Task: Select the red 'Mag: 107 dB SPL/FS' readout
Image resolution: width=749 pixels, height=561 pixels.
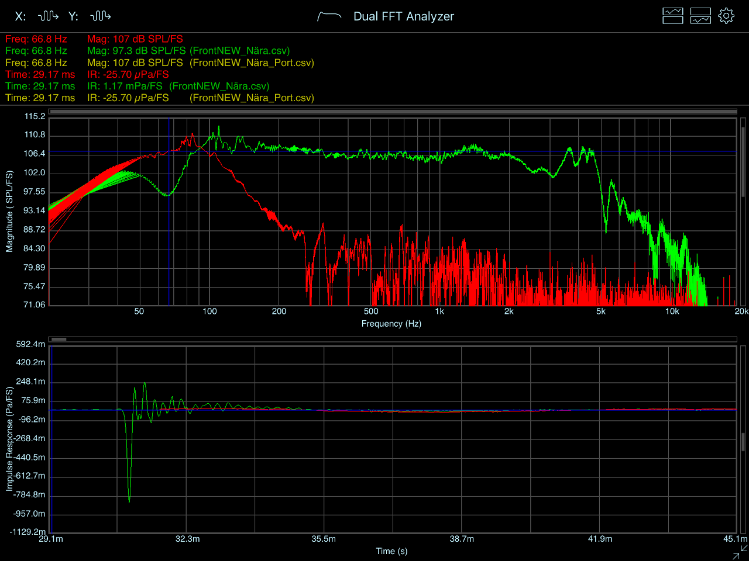Action: (135, 39)
